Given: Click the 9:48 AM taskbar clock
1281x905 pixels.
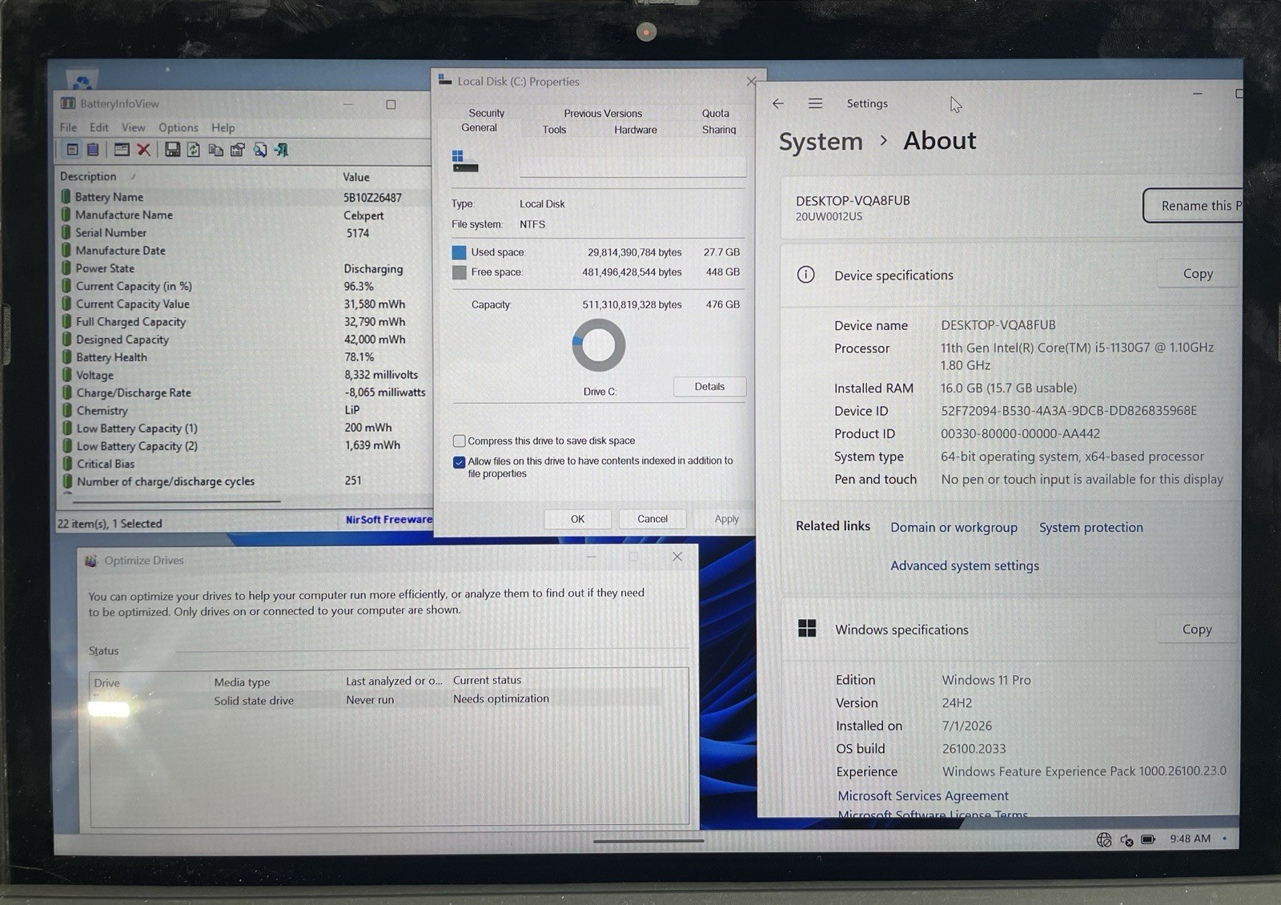Looking at the screenshot, I should click(1190, 839).
